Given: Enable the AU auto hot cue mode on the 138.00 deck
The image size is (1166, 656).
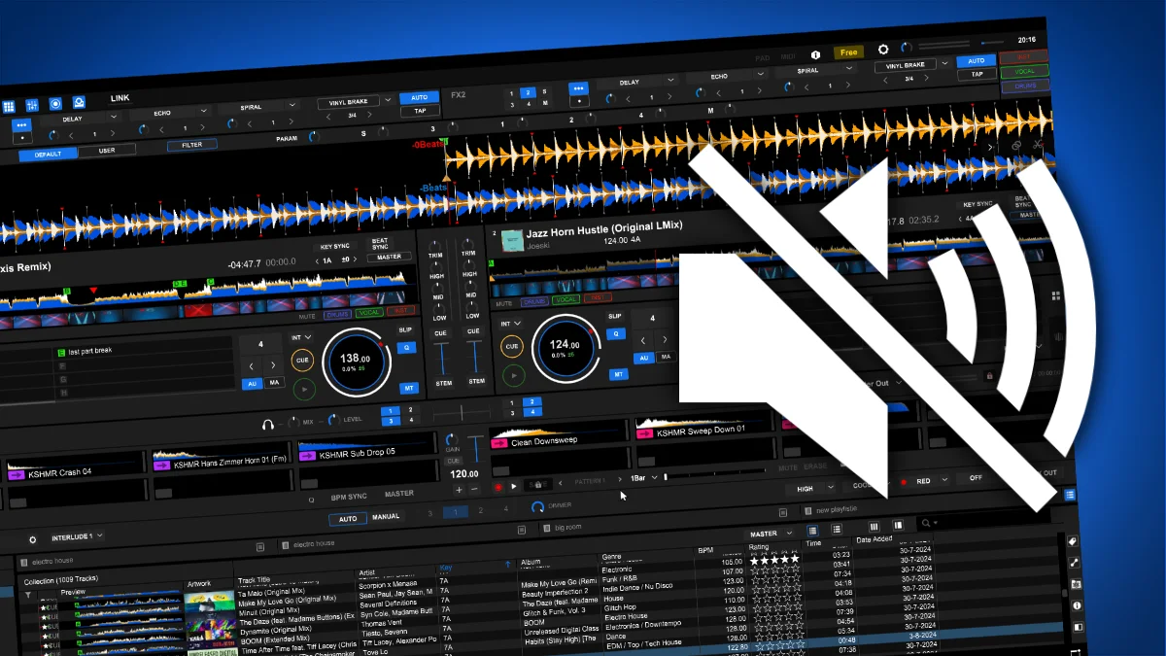Looking at the screenshot, I should 253,385.
